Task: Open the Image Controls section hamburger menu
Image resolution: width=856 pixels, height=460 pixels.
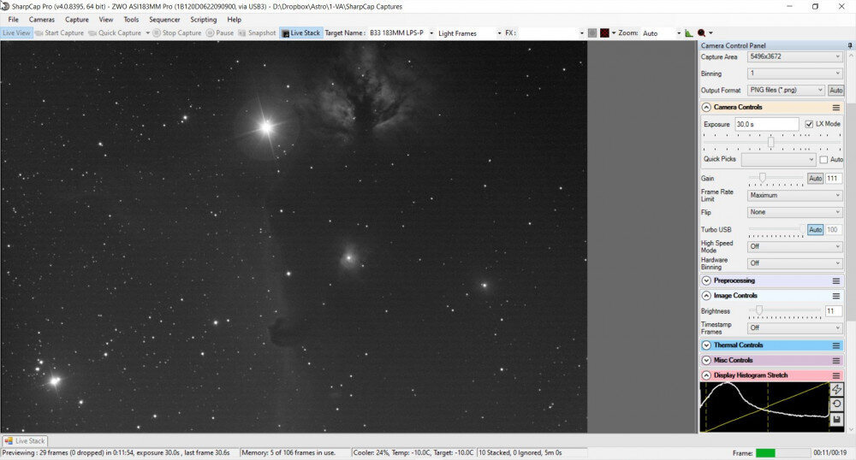Action: tap(835, 295)
